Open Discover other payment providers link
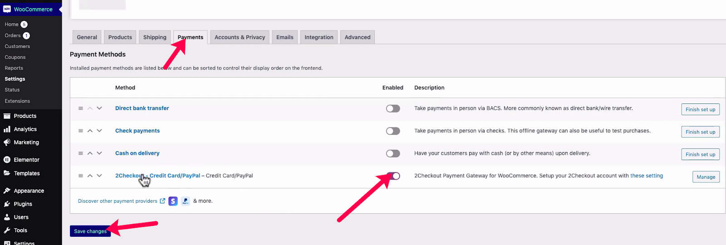 pyautogui.click(x=118, y=201)
